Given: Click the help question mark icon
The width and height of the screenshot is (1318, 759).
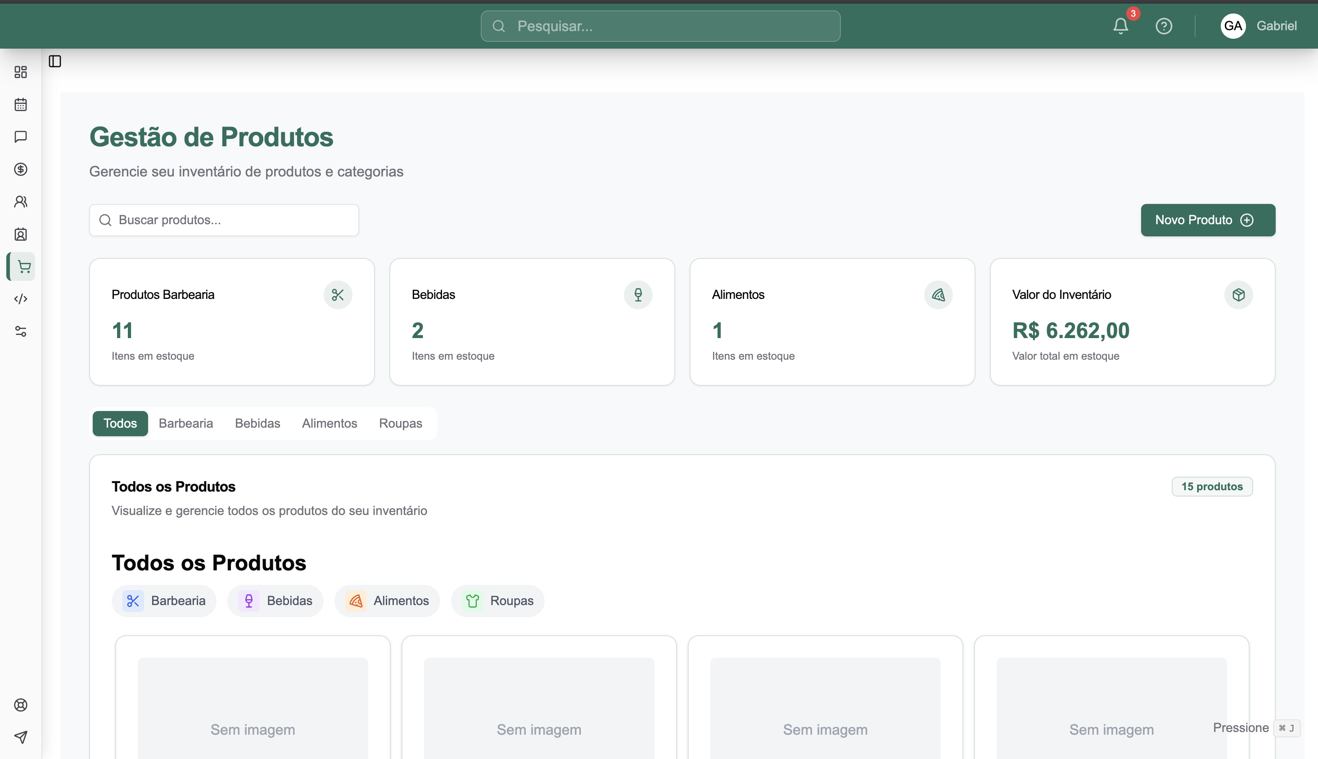Looking at the screenshot, I should [1163, 26].
